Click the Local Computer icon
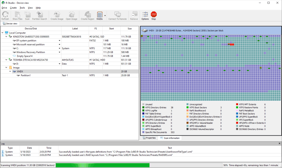Screen dimensions: 282x168 pos(7,33)
